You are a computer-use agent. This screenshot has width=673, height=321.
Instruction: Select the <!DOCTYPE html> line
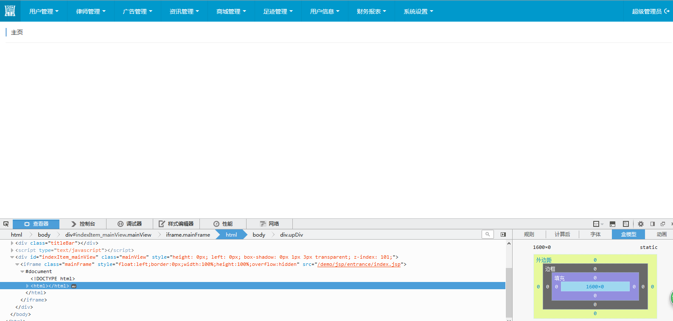pyautogui.click(x=53, y=279)
